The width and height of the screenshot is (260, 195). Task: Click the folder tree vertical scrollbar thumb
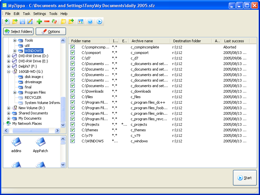(x=63, y=110)
